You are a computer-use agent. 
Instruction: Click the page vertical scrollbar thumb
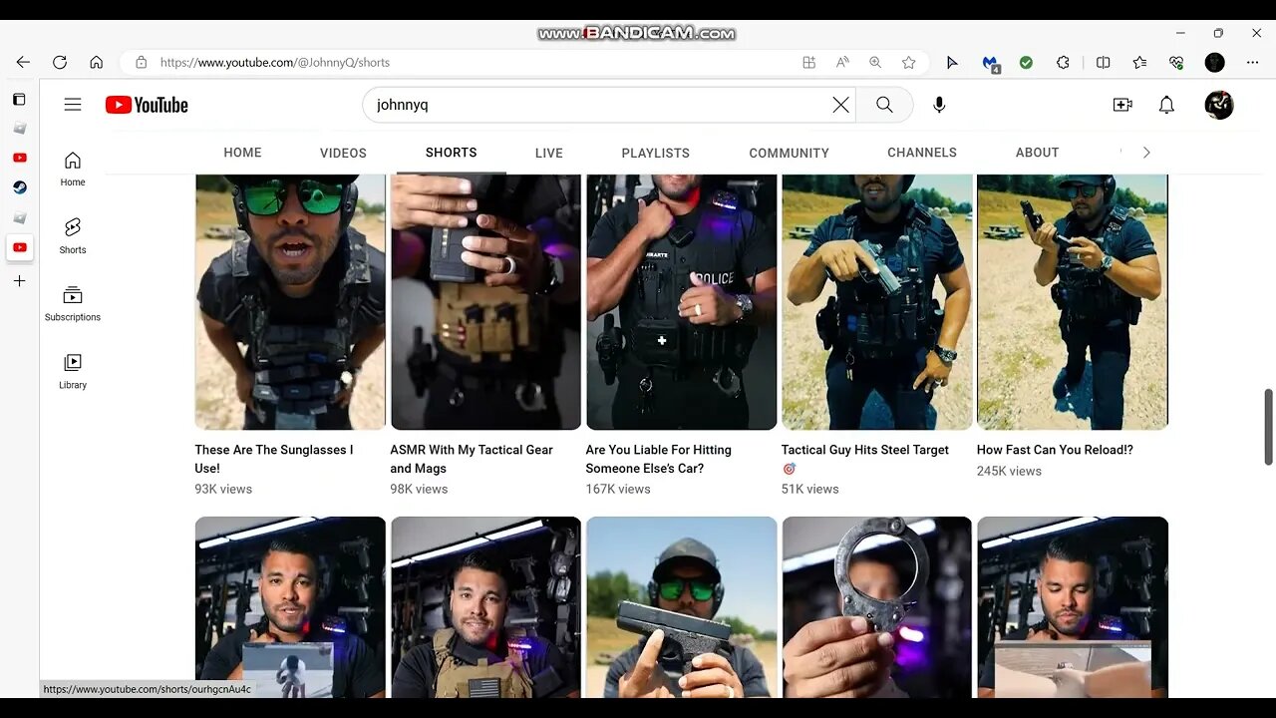click(x=1268, y=427)
